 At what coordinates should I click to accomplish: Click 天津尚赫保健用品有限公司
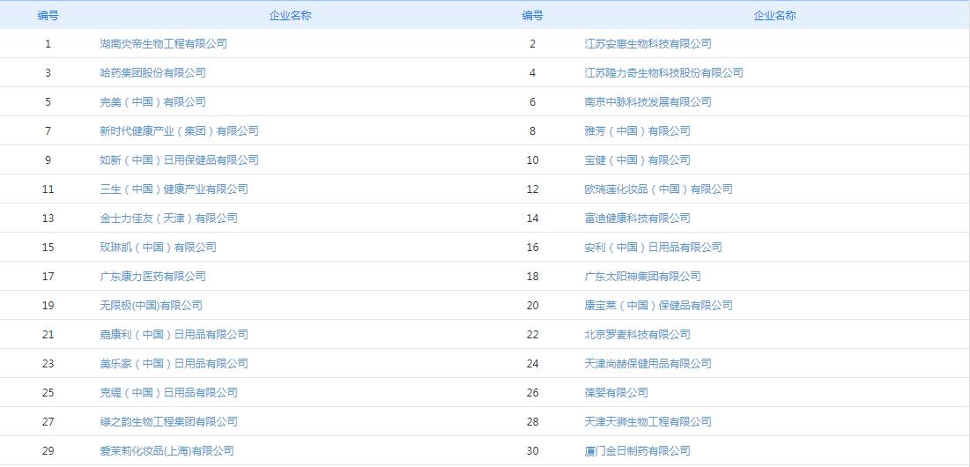click(x=648, y=364)
